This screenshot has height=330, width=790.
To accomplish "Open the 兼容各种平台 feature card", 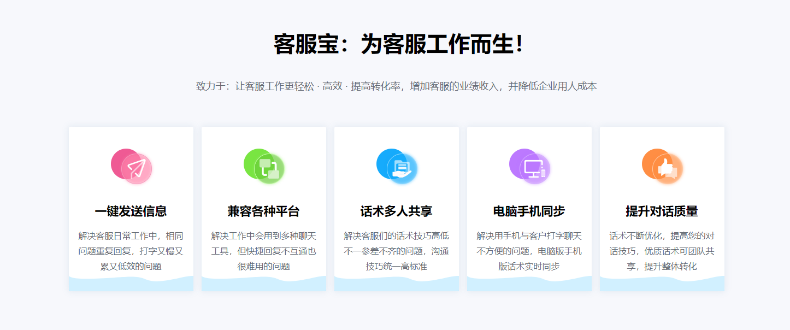I will pos(264,208).
